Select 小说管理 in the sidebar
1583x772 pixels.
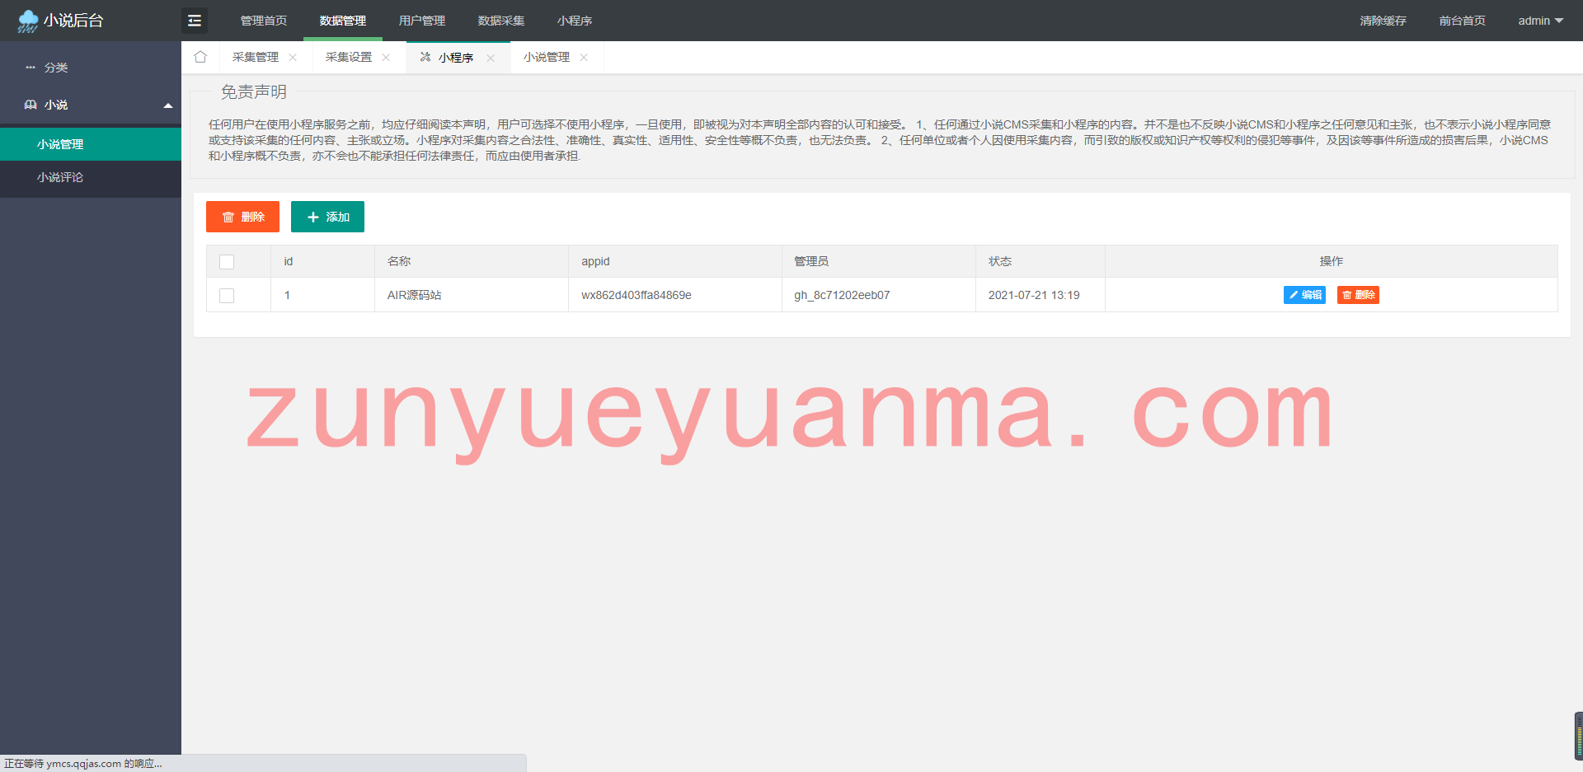pos(91,144)
